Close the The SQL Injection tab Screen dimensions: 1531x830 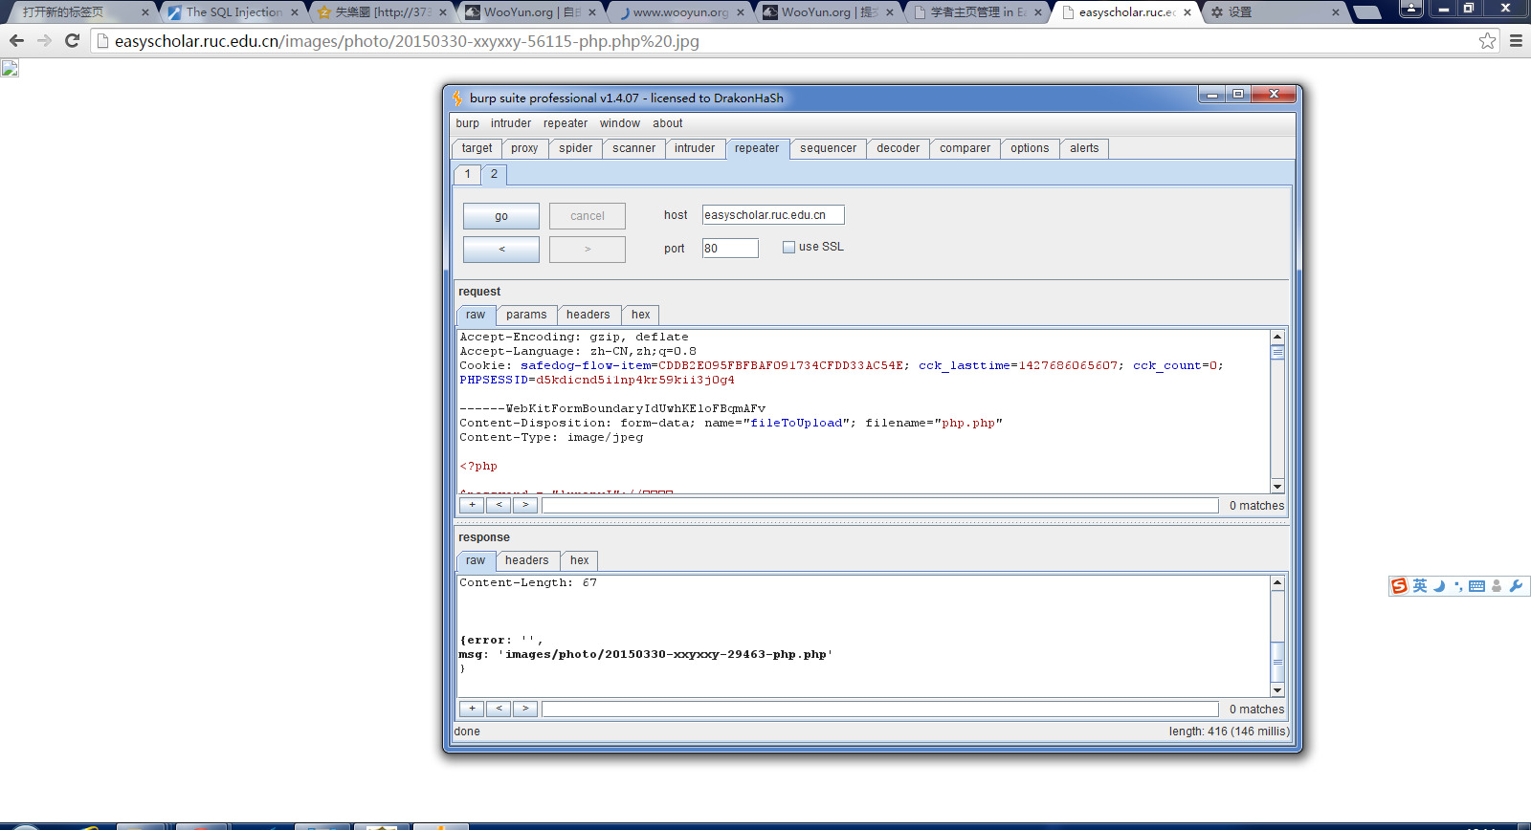pyautogui.click(x=295, y=12)
